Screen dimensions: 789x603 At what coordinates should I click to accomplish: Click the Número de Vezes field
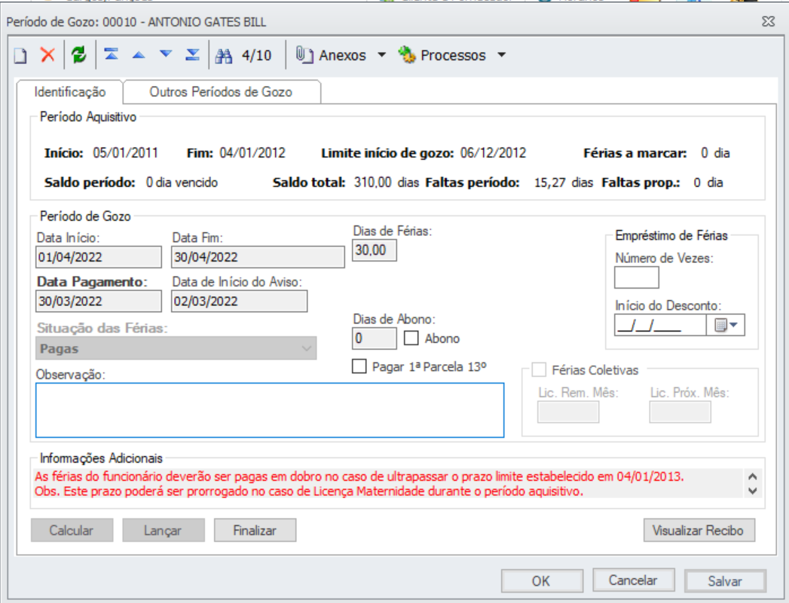point(637,277)
